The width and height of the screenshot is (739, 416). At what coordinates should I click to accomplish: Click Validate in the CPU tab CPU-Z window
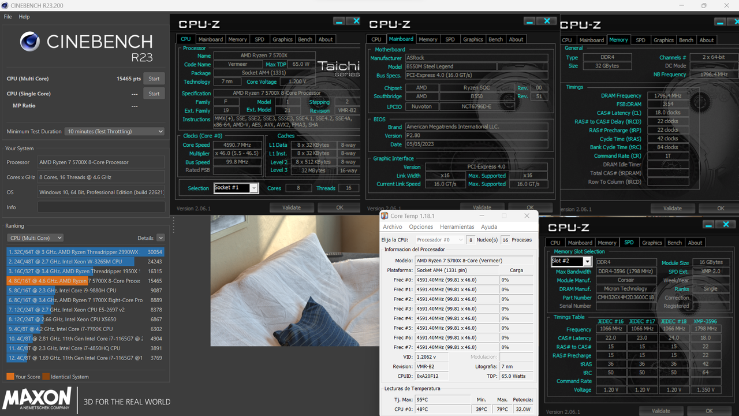pyautogui.click(x=292, y=207)
